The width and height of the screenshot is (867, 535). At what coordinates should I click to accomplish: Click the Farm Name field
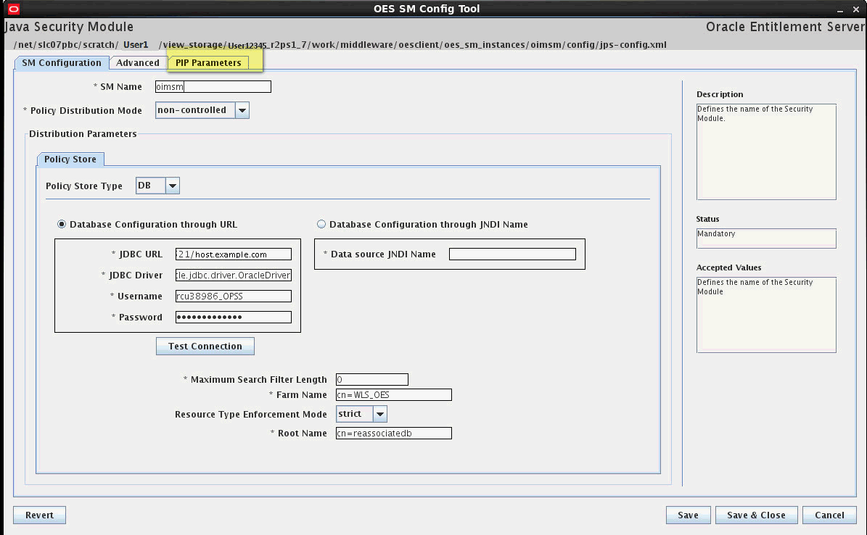[394, 394]
